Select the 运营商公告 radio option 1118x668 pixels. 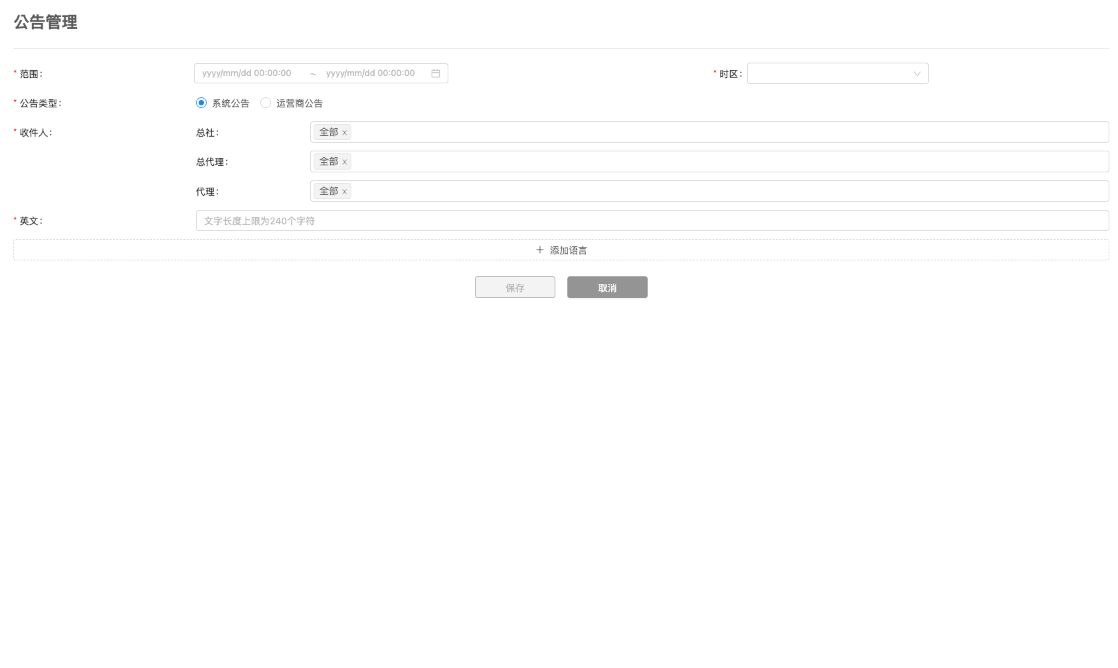(x=265, y=103)
